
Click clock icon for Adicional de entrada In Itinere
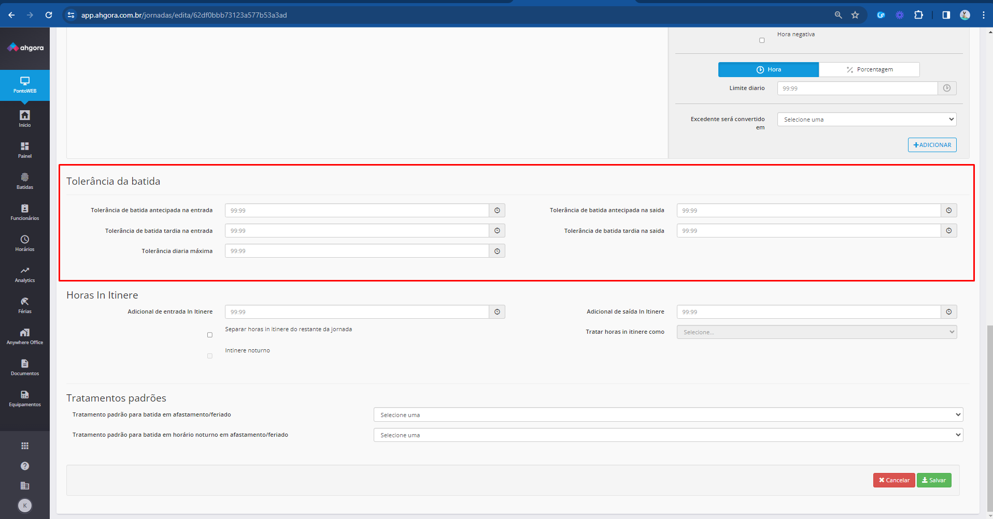point(497,312)
